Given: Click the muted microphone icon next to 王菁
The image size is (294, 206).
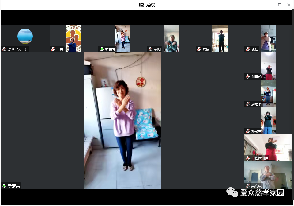Looking at the screenshot, I should pos(53,49).
